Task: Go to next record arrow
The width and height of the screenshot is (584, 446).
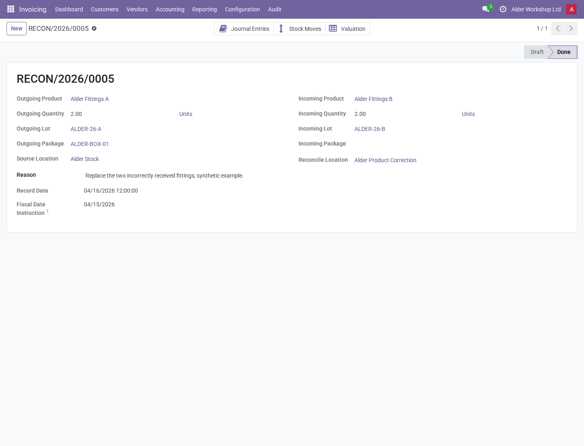Action: [x=571, y=28]
